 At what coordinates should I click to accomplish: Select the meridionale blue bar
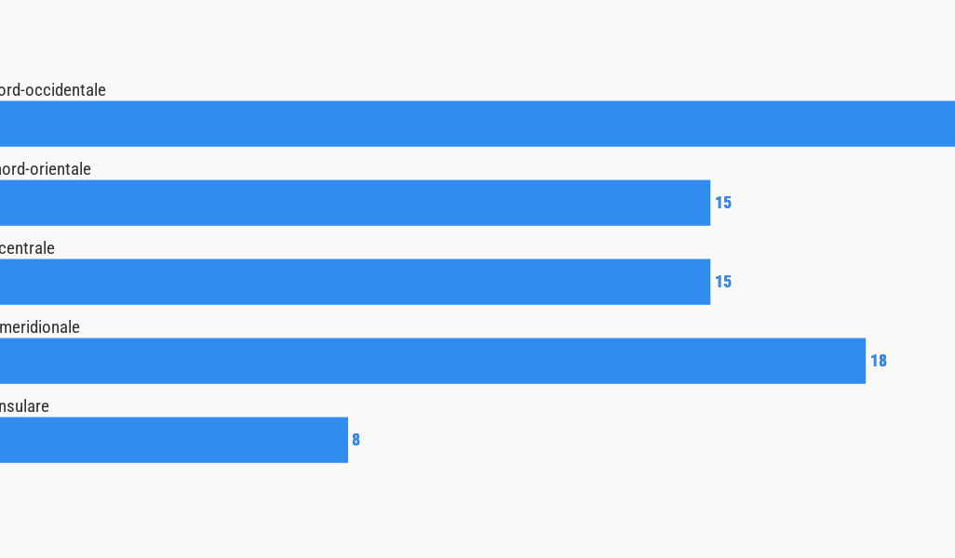(x=433, y=361)
